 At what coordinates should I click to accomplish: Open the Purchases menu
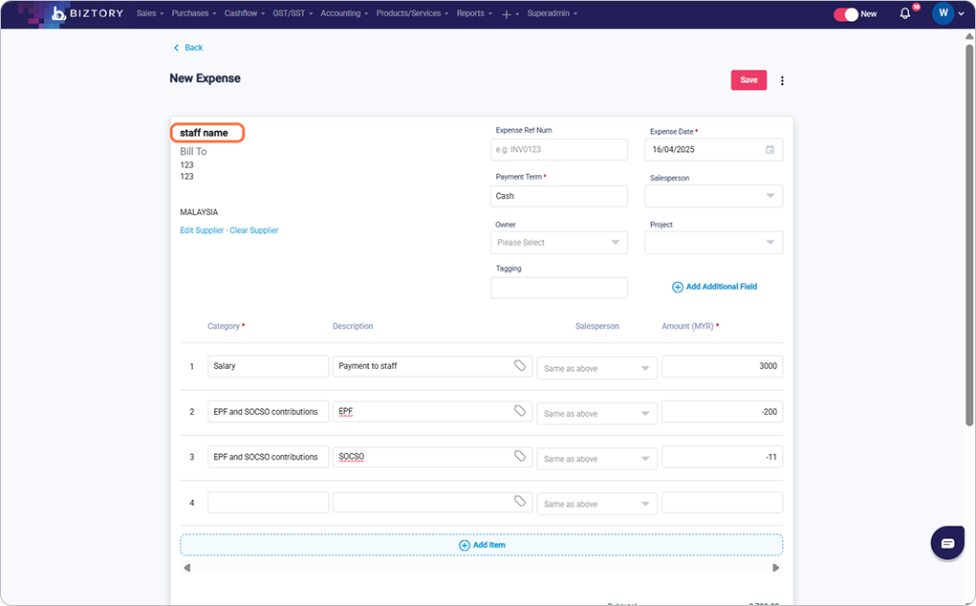(194, 13)
